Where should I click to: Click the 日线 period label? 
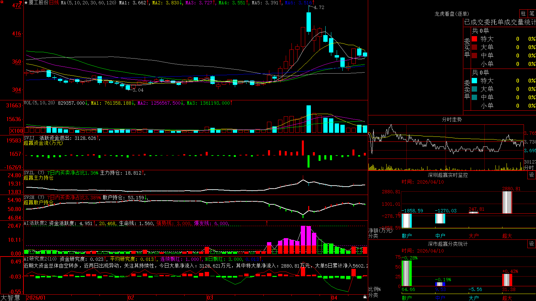(54, 3)
